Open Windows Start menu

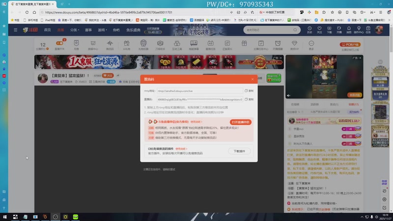click(x=5, y=217)
